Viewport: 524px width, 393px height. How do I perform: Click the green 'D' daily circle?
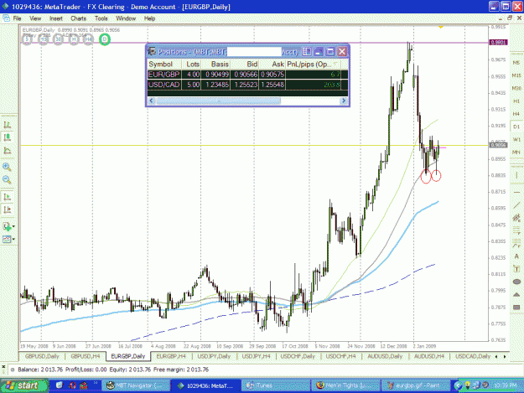tap(105, 39)
